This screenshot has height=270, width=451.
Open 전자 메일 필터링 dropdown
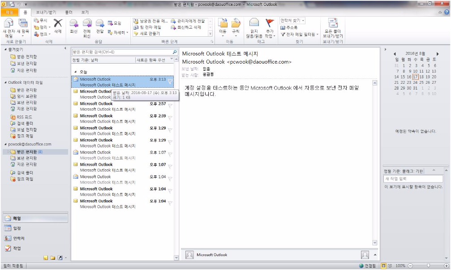point(300,34)
